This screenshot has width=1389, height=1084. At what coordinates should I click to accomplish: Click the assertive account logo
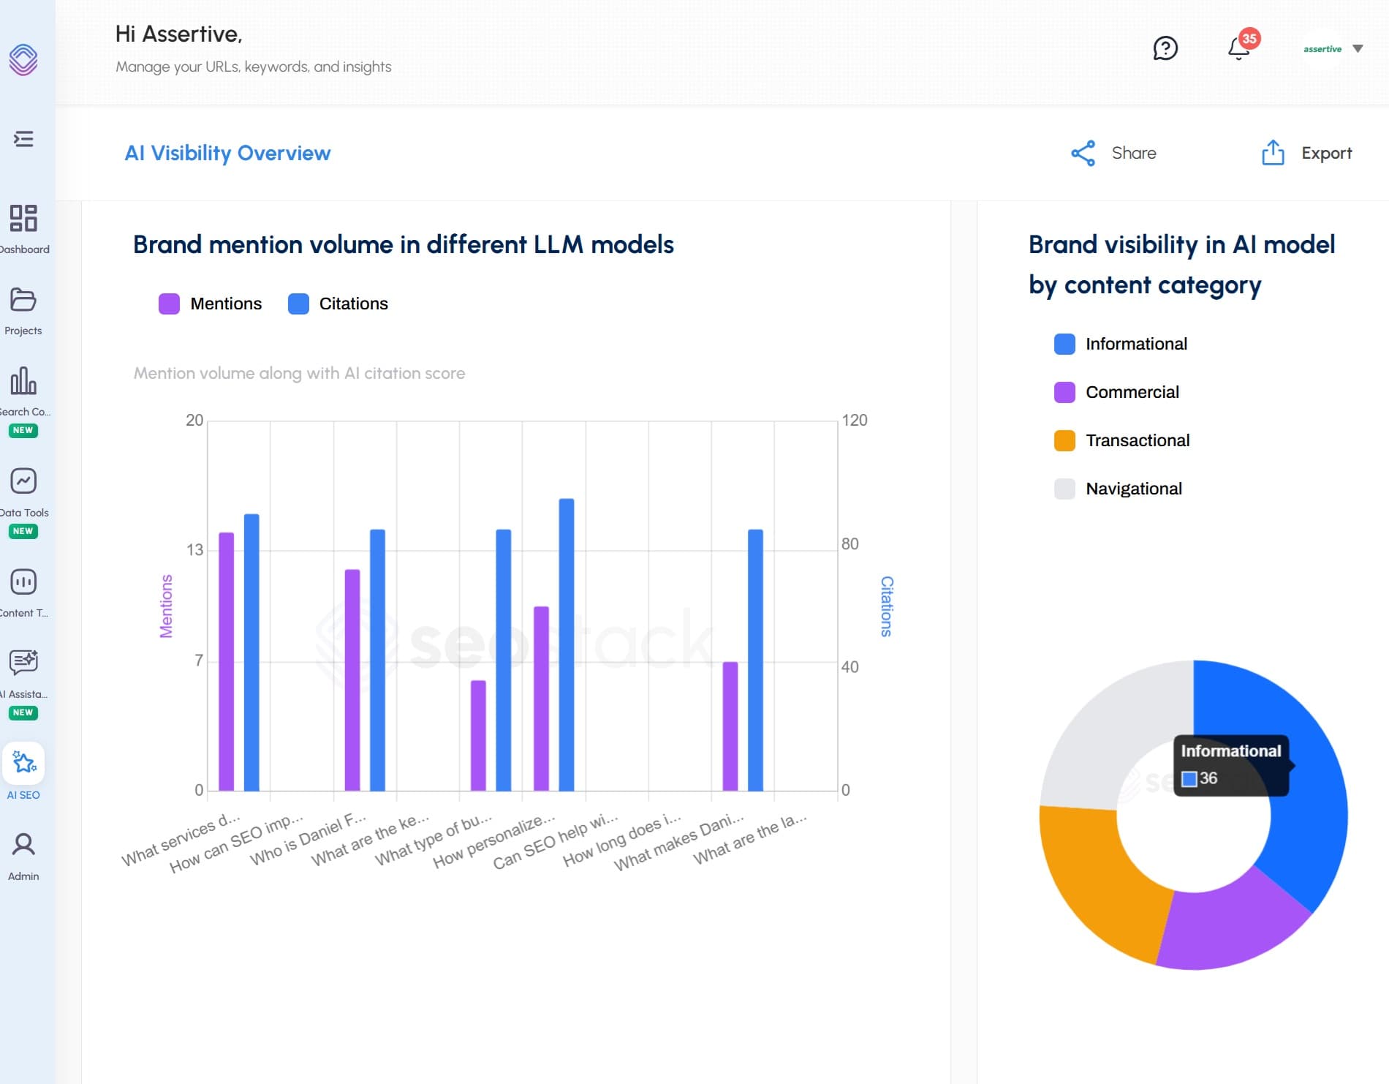point(1322,49)
